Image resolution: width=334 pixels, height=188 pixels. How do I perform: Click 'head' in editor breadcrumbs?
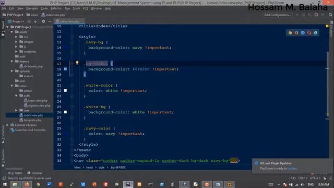pos(89,167)
